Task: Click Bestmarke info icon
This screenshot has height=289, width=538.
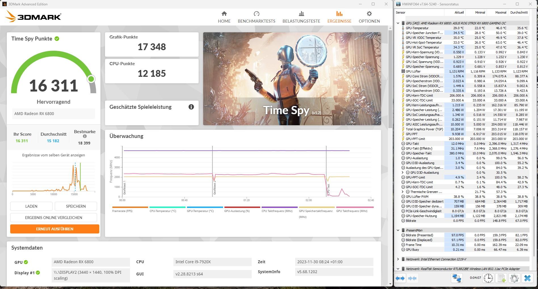Action: pyautogui.click(x=85, y=136)
